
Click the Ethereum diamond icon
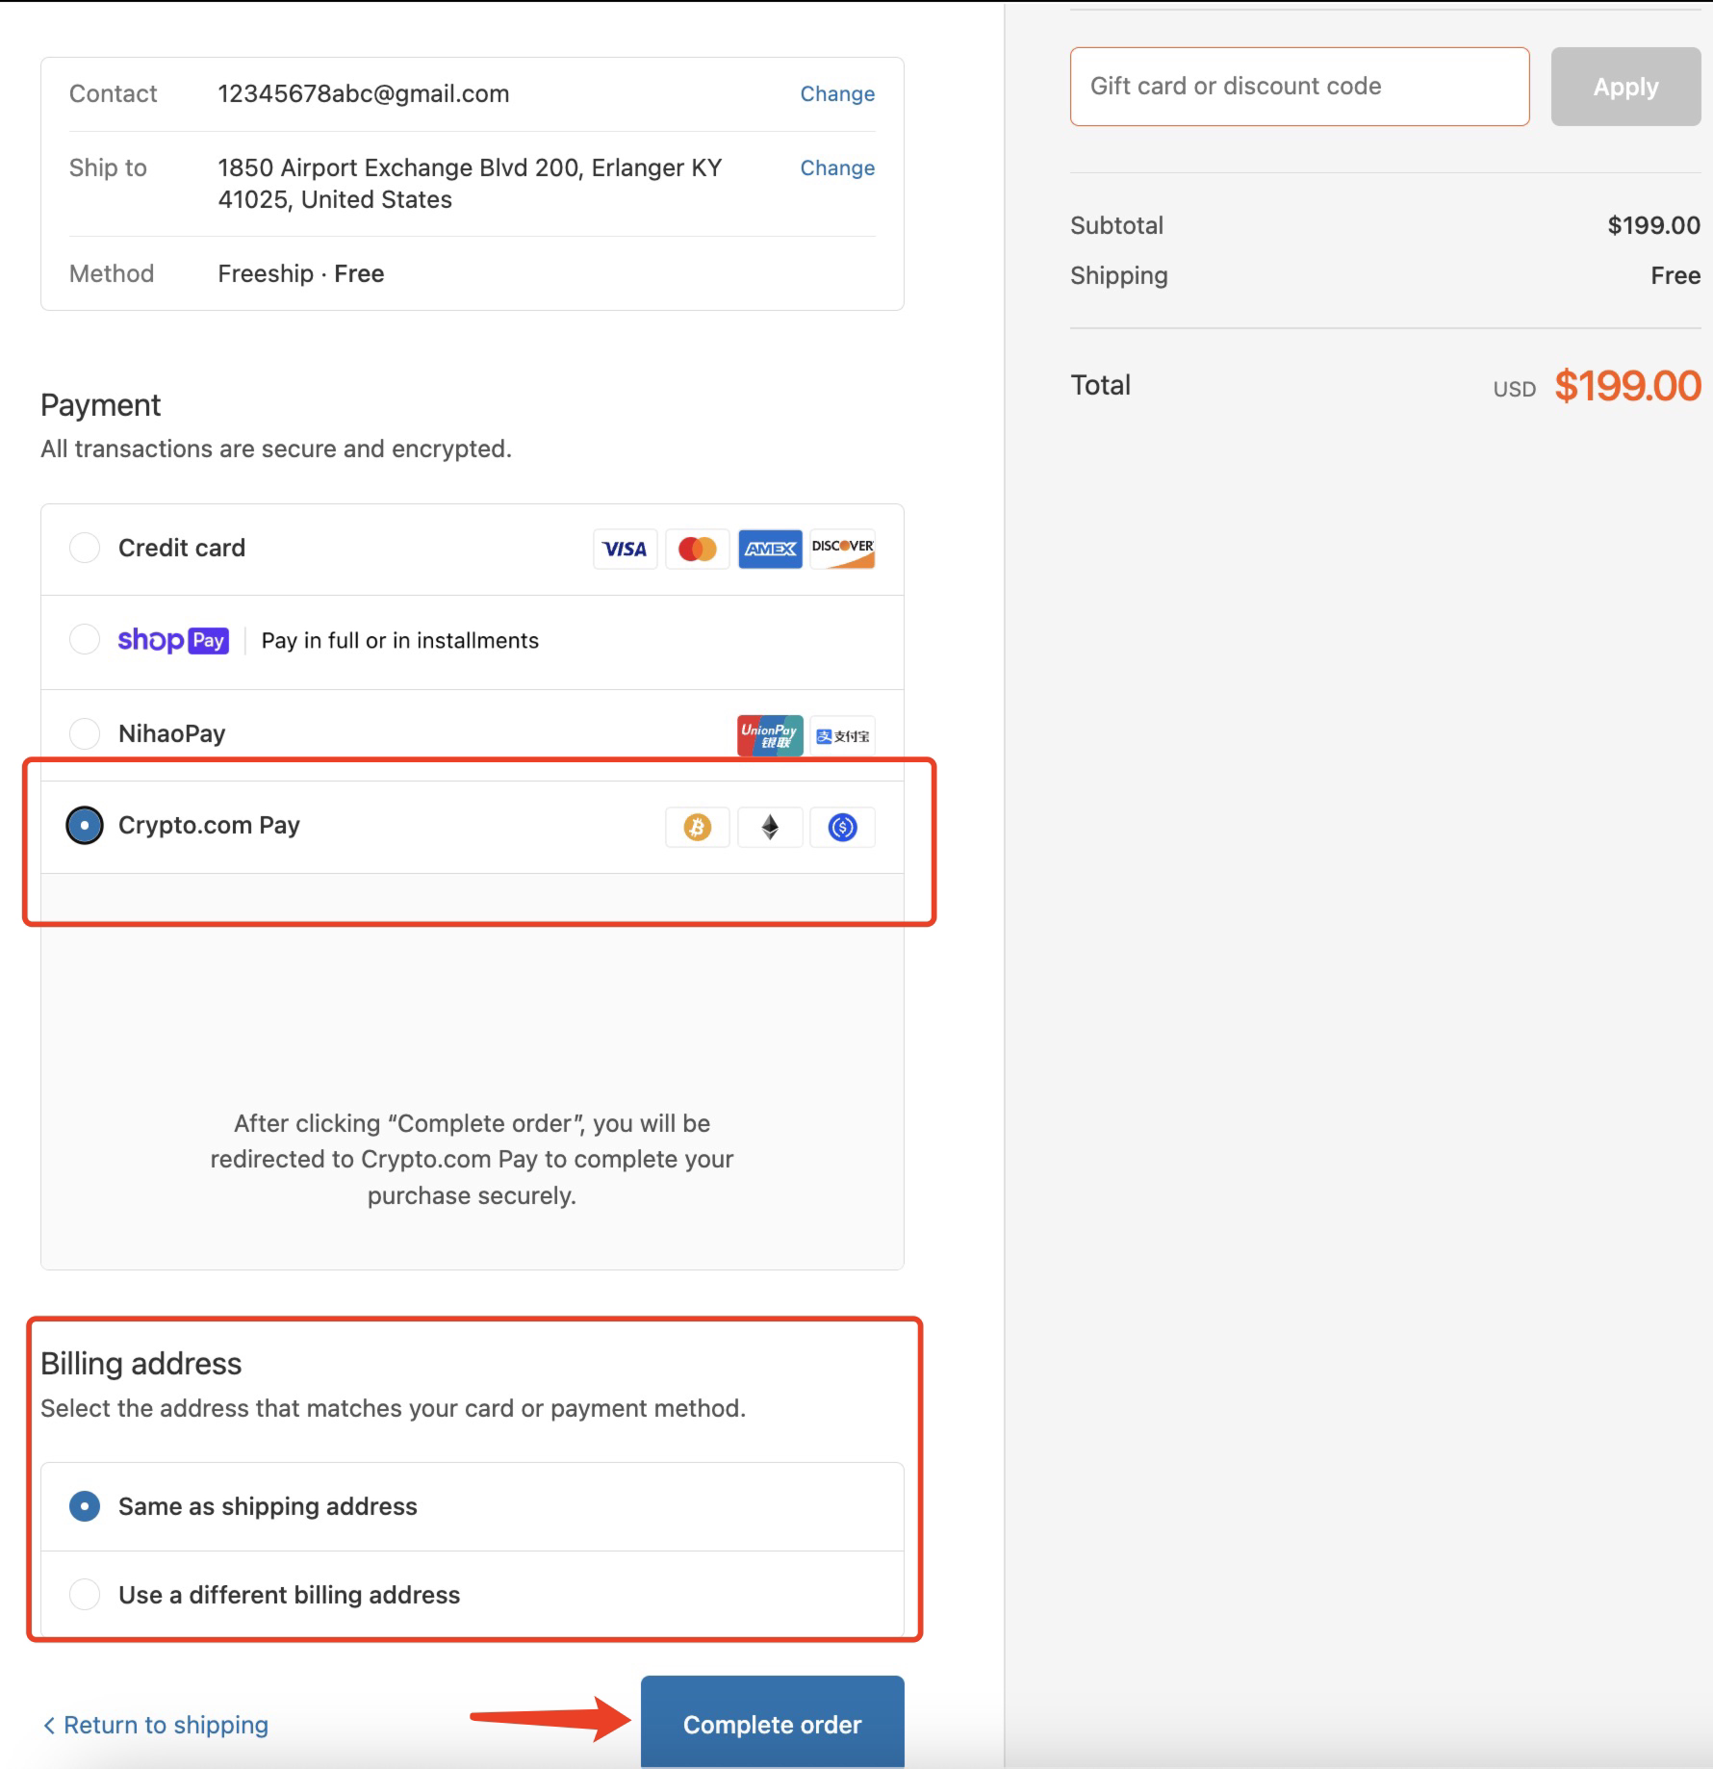coord(770,827)
